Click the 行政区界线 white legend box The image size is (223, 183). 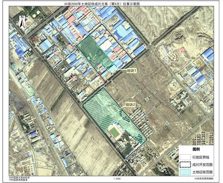185,157
